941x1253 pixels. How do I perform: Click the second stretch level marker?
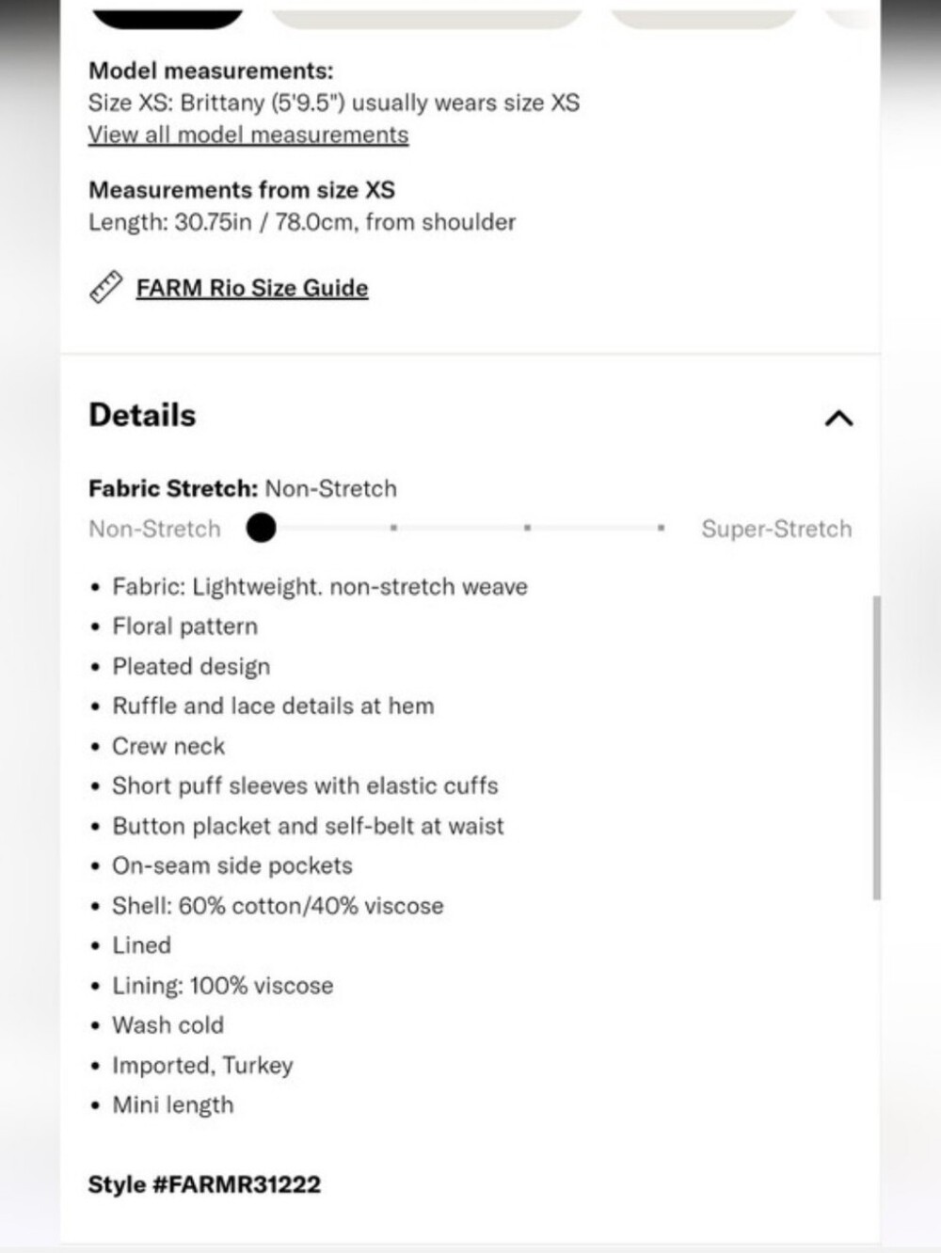pos(393,528)
